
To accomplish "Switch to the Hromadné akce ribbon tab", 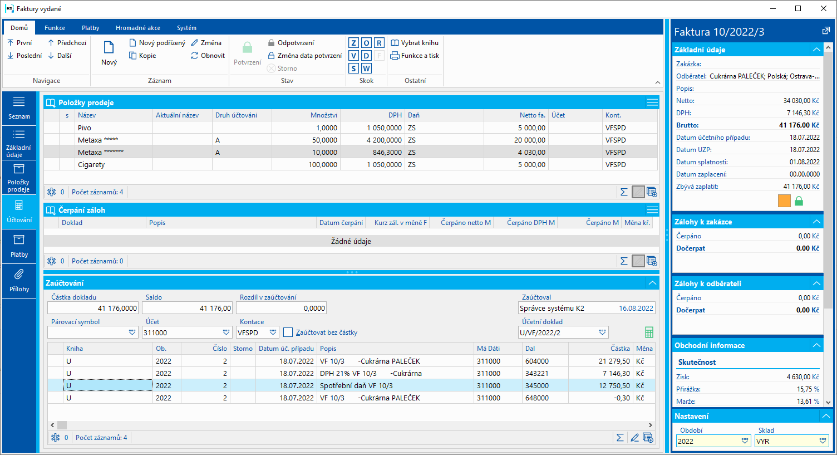I will 138,28.
